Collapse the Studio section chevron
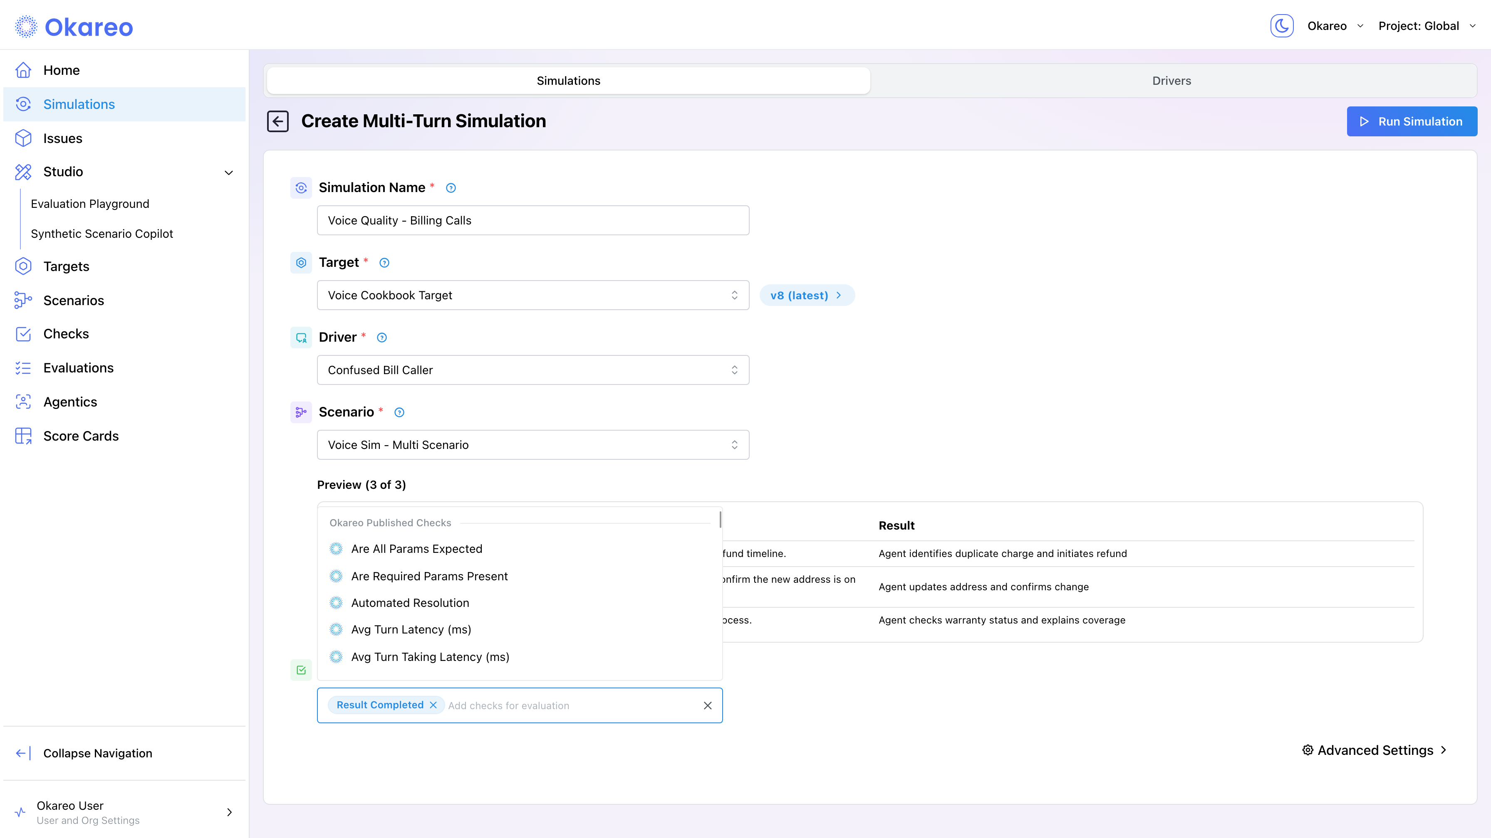 click(229, 173)
